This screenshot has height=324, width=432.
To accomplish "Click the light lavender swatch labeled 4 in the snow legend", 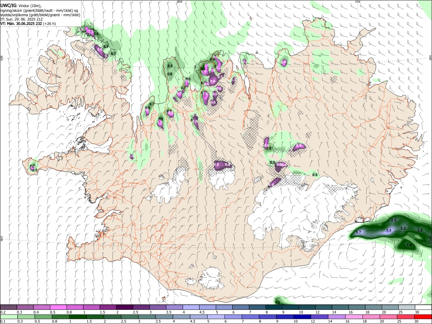I will pos(190,307).
